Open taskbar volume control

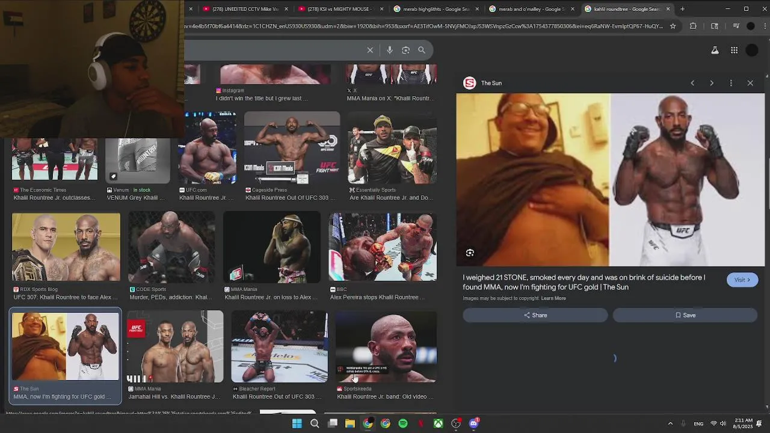pyautogui.click(x=722, y=423)
